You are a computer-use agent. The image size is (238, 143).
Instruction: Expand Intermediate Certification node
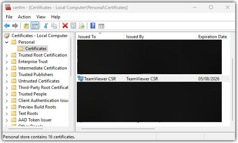tap(7, 68)
